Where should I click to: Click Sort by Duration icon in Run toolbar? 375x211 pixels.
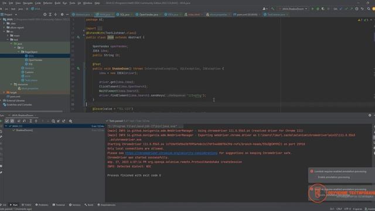tap(24, 121)
